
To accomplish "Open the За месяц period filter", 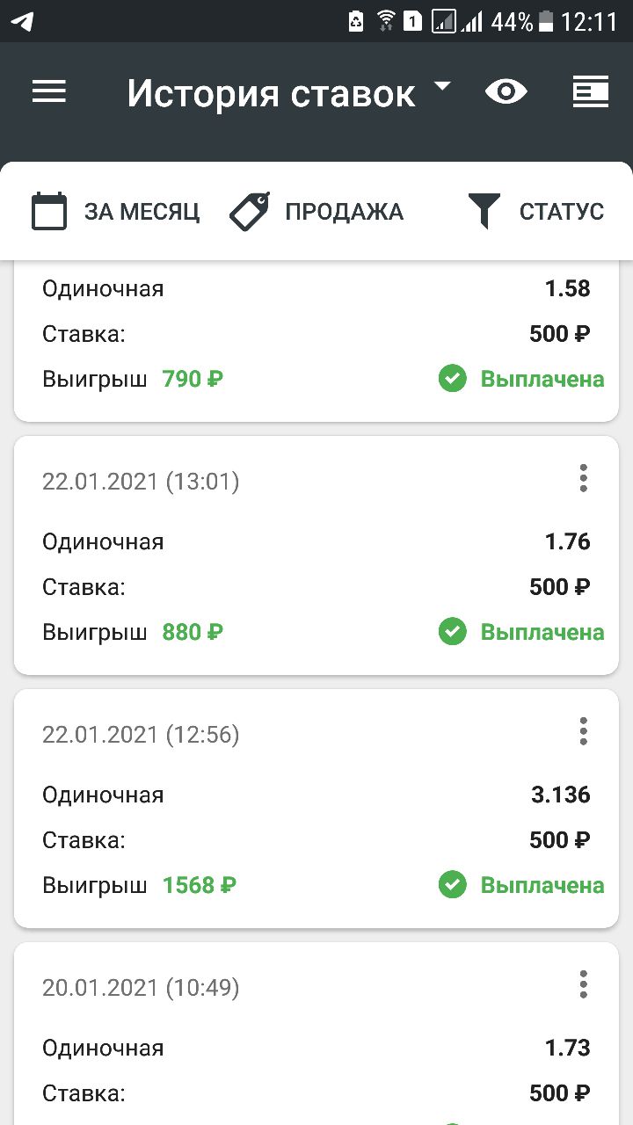I will (142, 212).
